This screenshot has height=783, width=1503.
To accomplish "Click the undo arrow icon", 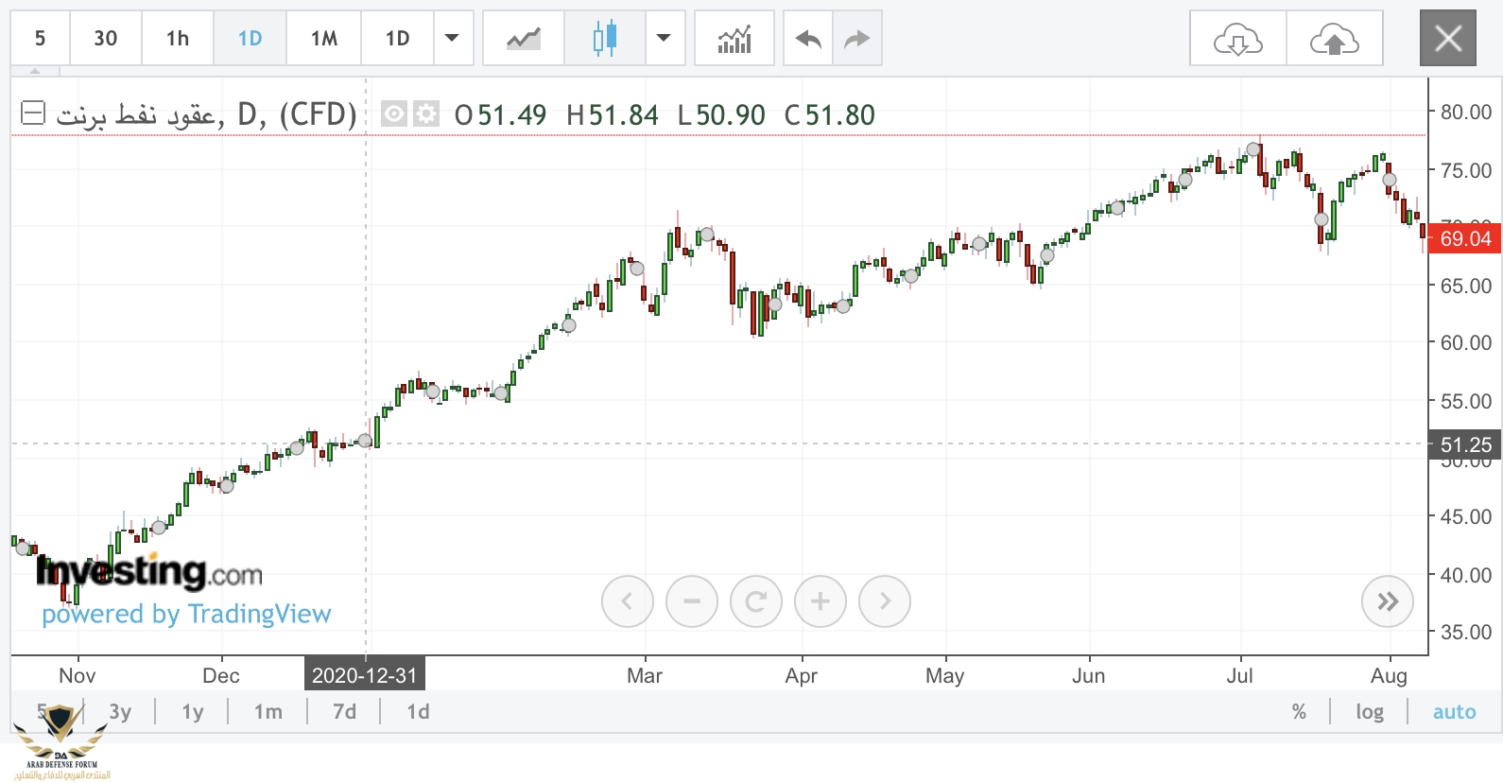I will pos(808,39).
